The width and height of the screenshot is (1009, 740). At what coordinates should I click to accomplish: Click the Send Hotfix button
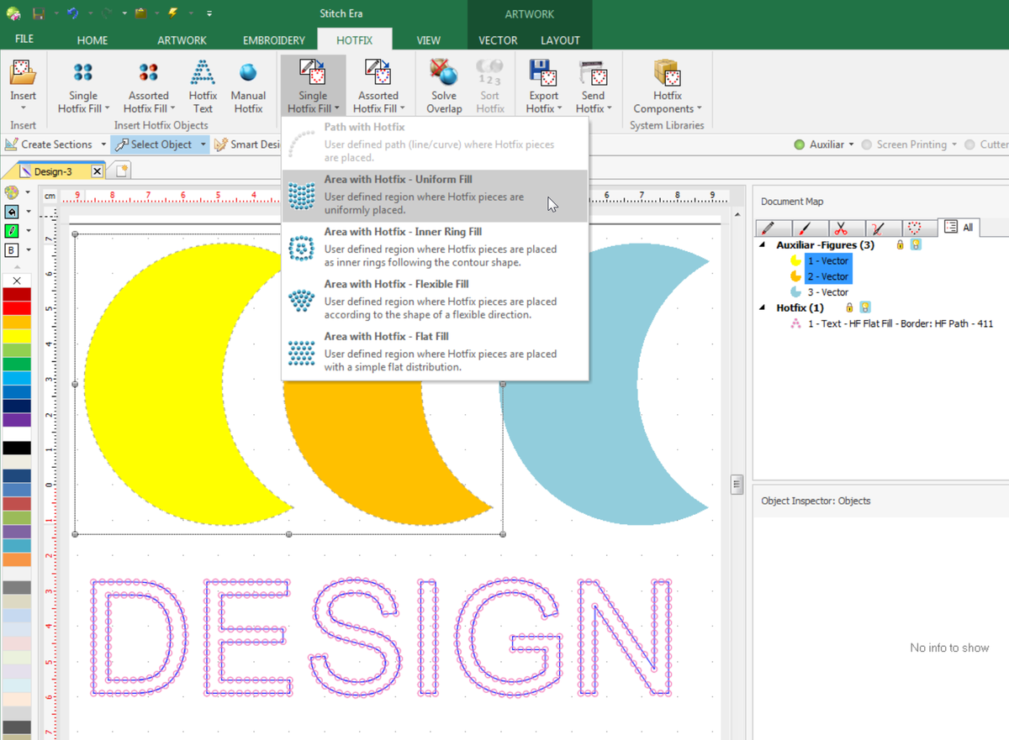click(593, 84)
